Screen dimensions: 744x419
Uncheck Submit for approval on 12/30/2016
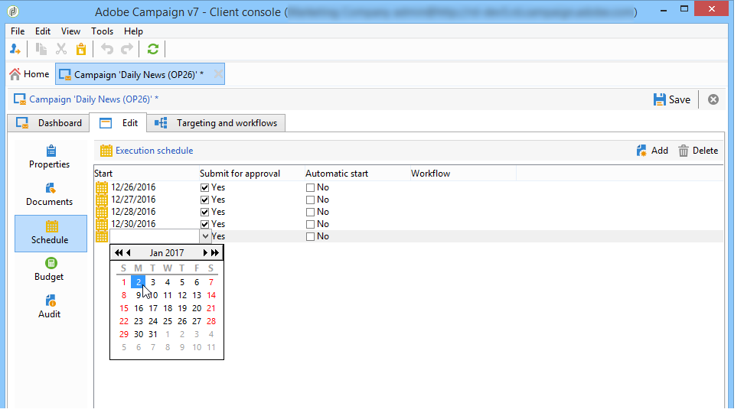204,225
